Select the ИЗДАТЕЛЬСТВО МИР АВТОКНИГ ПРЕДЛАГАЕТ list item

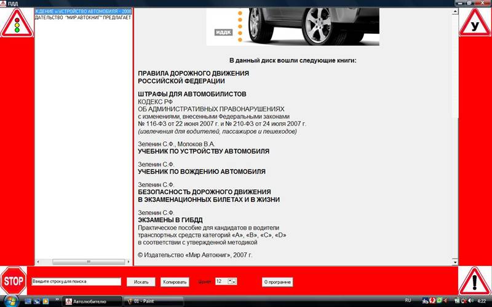pyautogui.click(x=83, y=17)
